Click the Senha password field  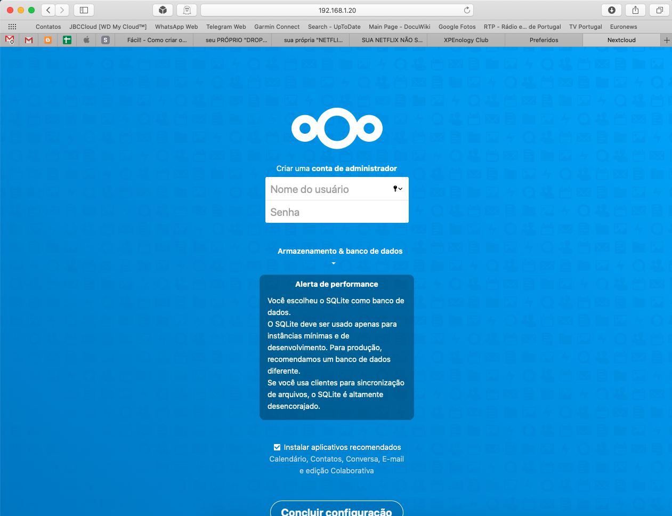(337, 212)
